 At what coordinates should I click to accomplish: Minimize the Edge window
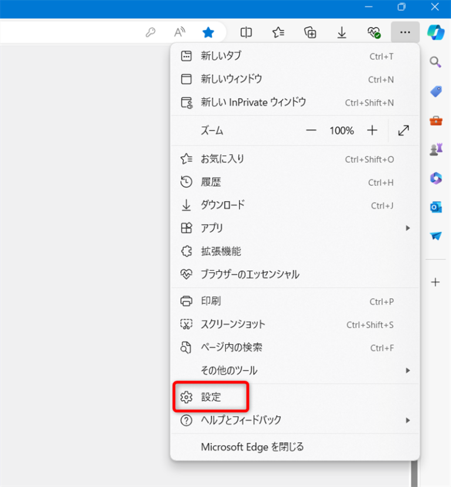click(x=368, y=6)
